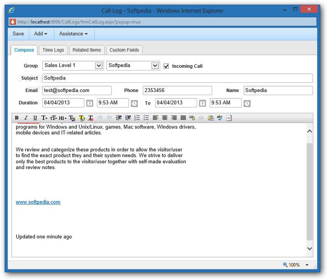Open the text highlight color tool
Screen dimensions: 328x280
coord(82,118)
